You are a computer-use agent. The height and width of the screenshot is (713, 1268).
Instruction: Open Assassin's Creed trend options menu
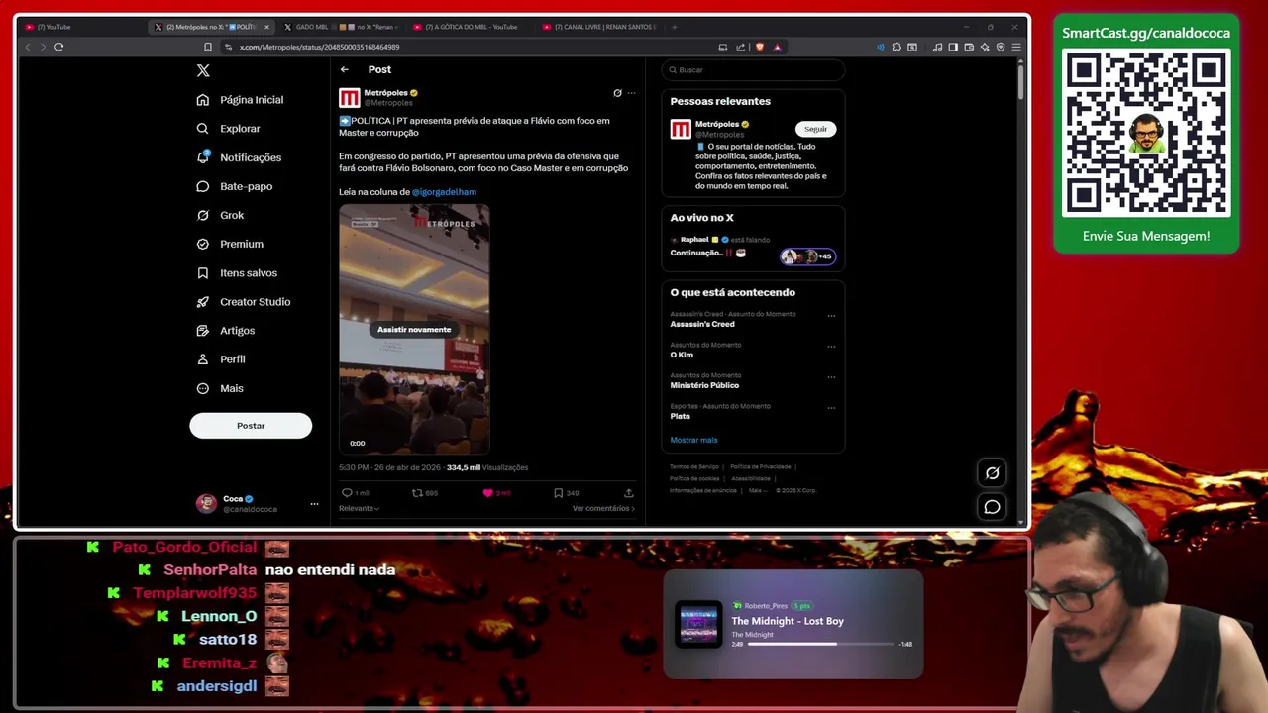[x=831, y=316]
